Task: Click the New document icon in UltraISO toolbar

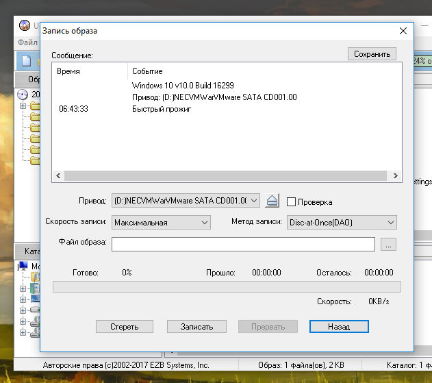Action: click(27, 61)
